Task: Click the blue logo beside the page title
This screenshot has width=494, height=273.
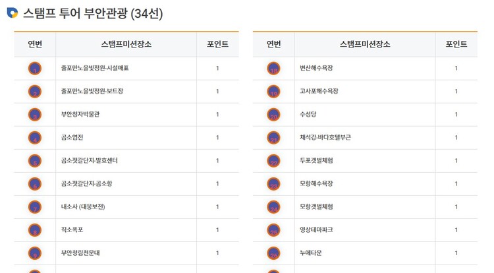Action: [x=13, y=13]
